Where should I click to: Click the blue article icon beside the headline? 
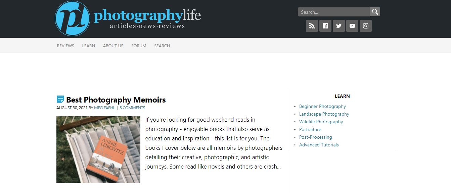click(60, 99)
